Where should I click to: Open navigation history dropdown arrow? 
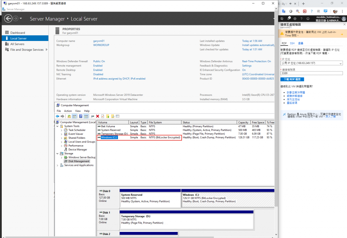click(x=21, y=19)
